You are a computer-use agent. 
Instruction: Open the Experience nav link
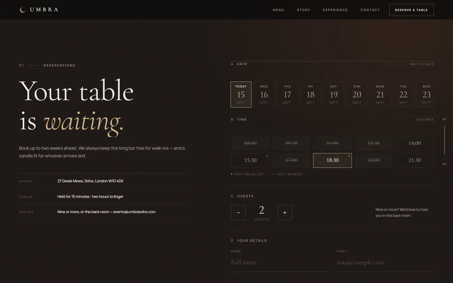tap(335, 10)
